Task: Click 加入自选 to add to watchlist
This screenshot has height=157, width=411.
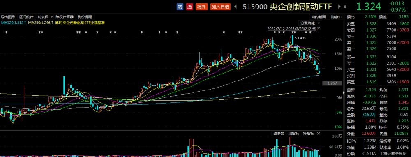Action: 220,7
